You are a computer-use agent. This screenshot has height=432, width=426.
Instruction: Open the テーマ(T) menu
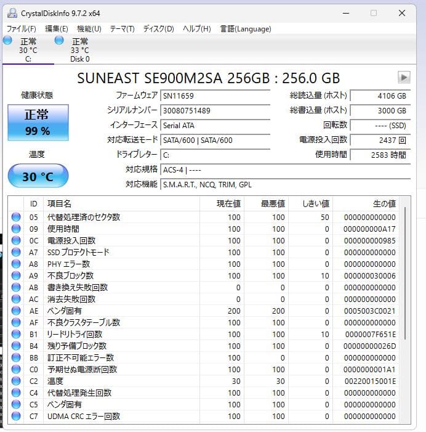(122, 29)
